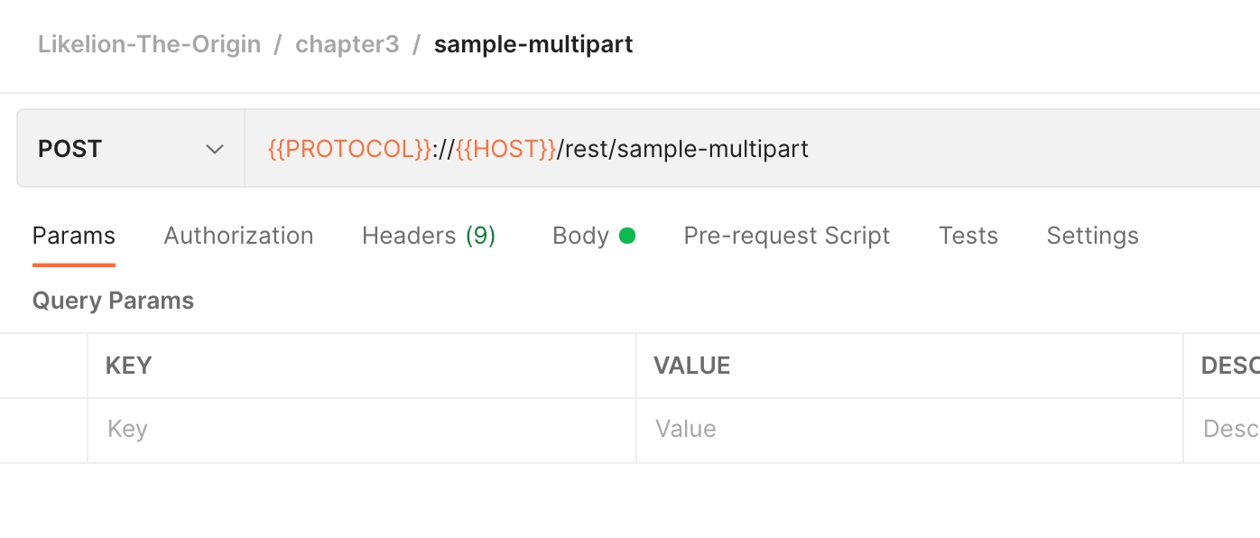Switch to the Authorization tab

(238, 236)
